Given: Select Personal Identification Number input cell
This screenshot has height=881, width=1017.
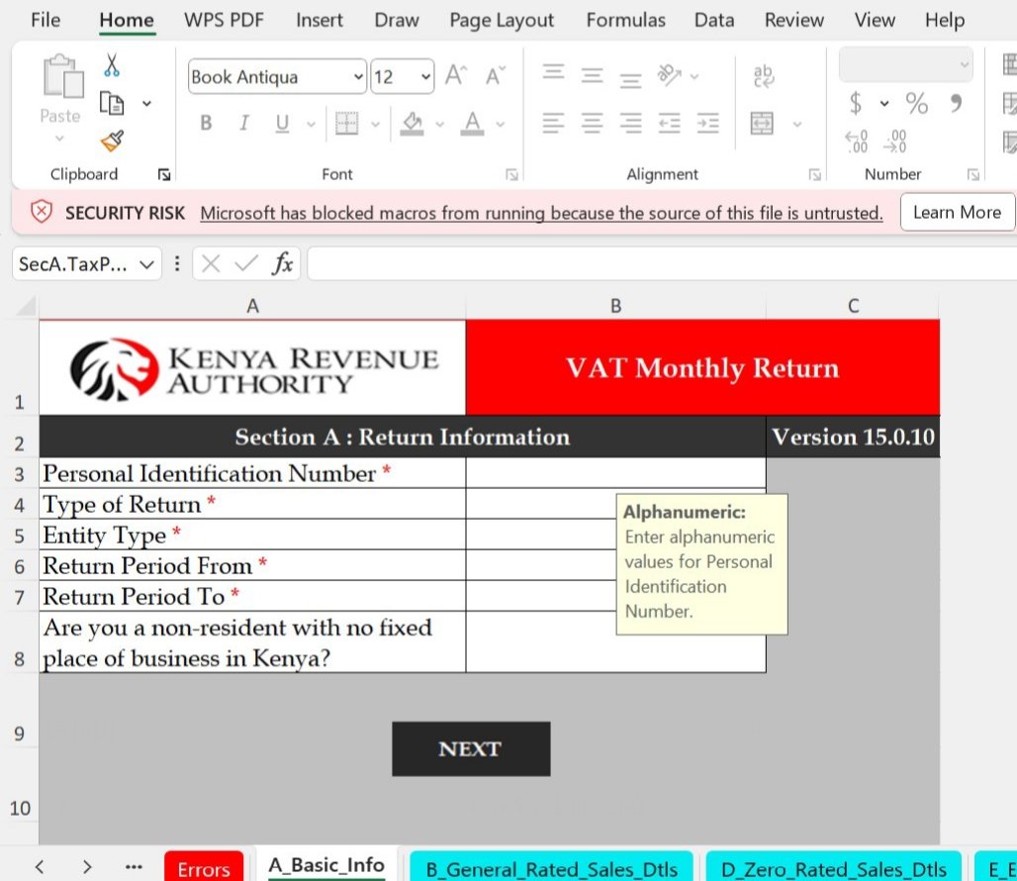Looking at the screenshot, I should coord(615,473).
